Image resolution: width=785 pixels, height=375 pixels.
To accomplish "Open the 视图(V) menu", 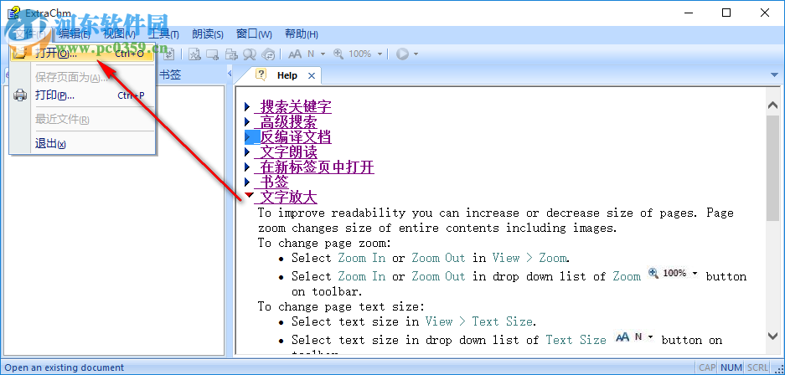I will 119,34.
